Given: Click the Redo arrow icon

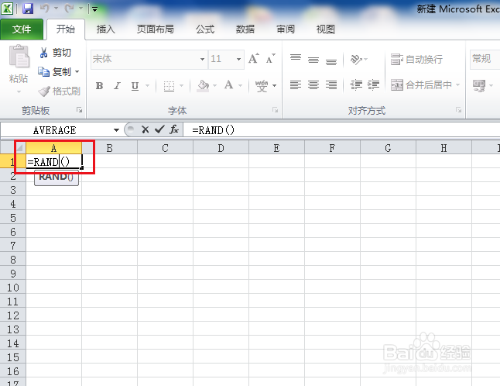Looking at the screenshot, I should (x=69, y=9).
